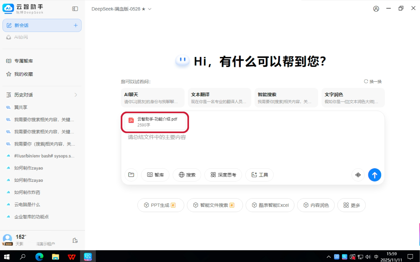
Task: Collapse the left sidebar panel
Action: tap(75, 9)
